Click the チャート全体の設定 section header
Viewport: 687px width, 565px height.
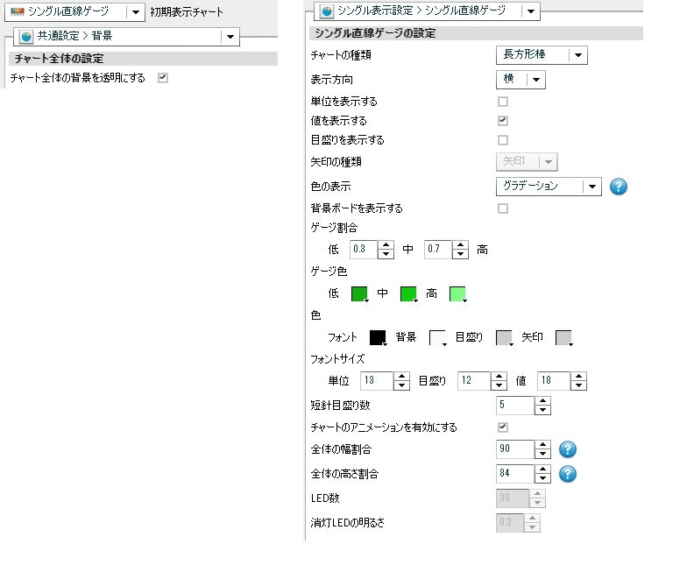pos(144,59)
